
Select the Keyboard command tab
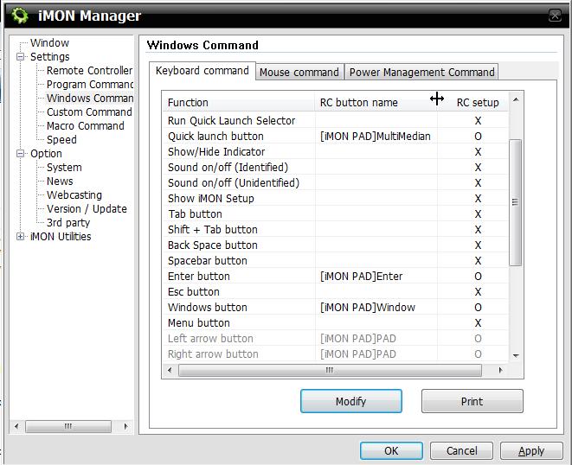(x=202, y=71)
